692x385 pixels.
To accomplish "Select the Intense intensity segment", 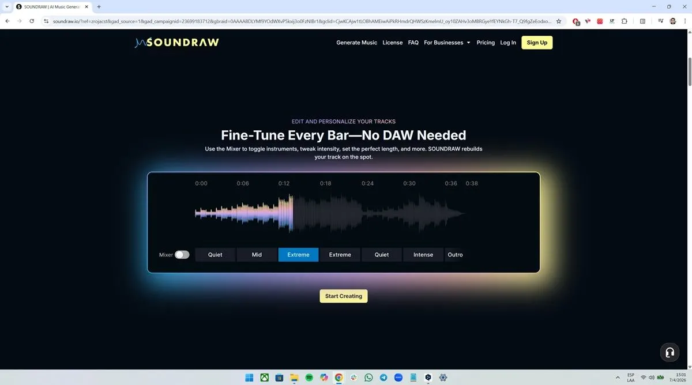I will [423, 255].
